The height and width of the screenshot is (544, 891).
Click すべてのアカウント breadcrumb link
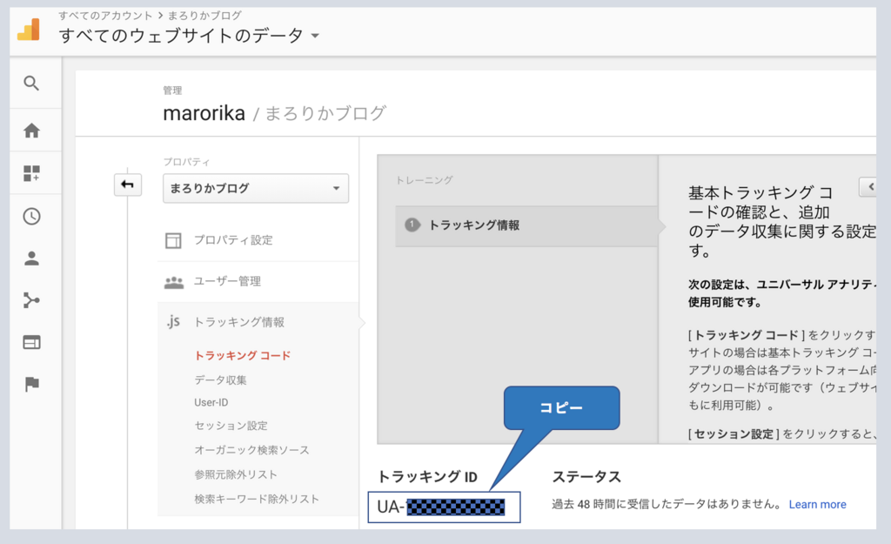coord(105,16)
